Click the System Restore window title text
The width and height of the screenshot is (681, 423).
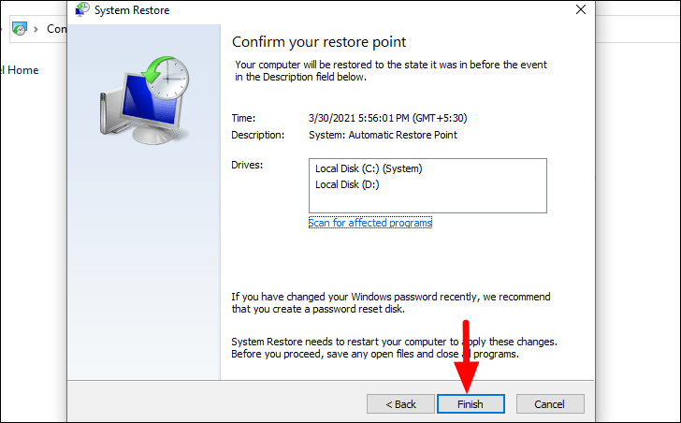click(x=132, y=10)
